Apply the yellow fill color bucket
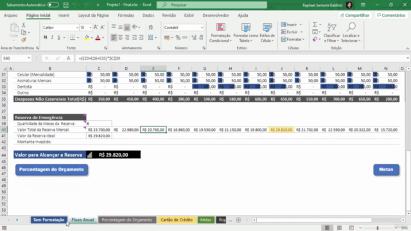Viewport: 411px width, 231px height. pyautogui.click(x=87, y=37)
